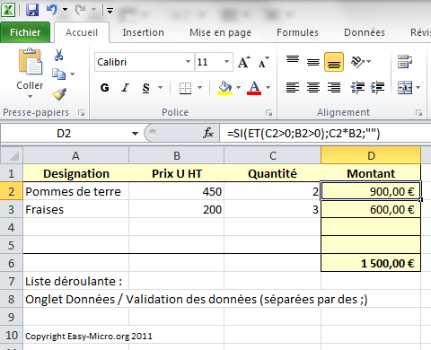Toggle underline with the S button
This screenshot has width=431, height=350.
tap(146, 88)
